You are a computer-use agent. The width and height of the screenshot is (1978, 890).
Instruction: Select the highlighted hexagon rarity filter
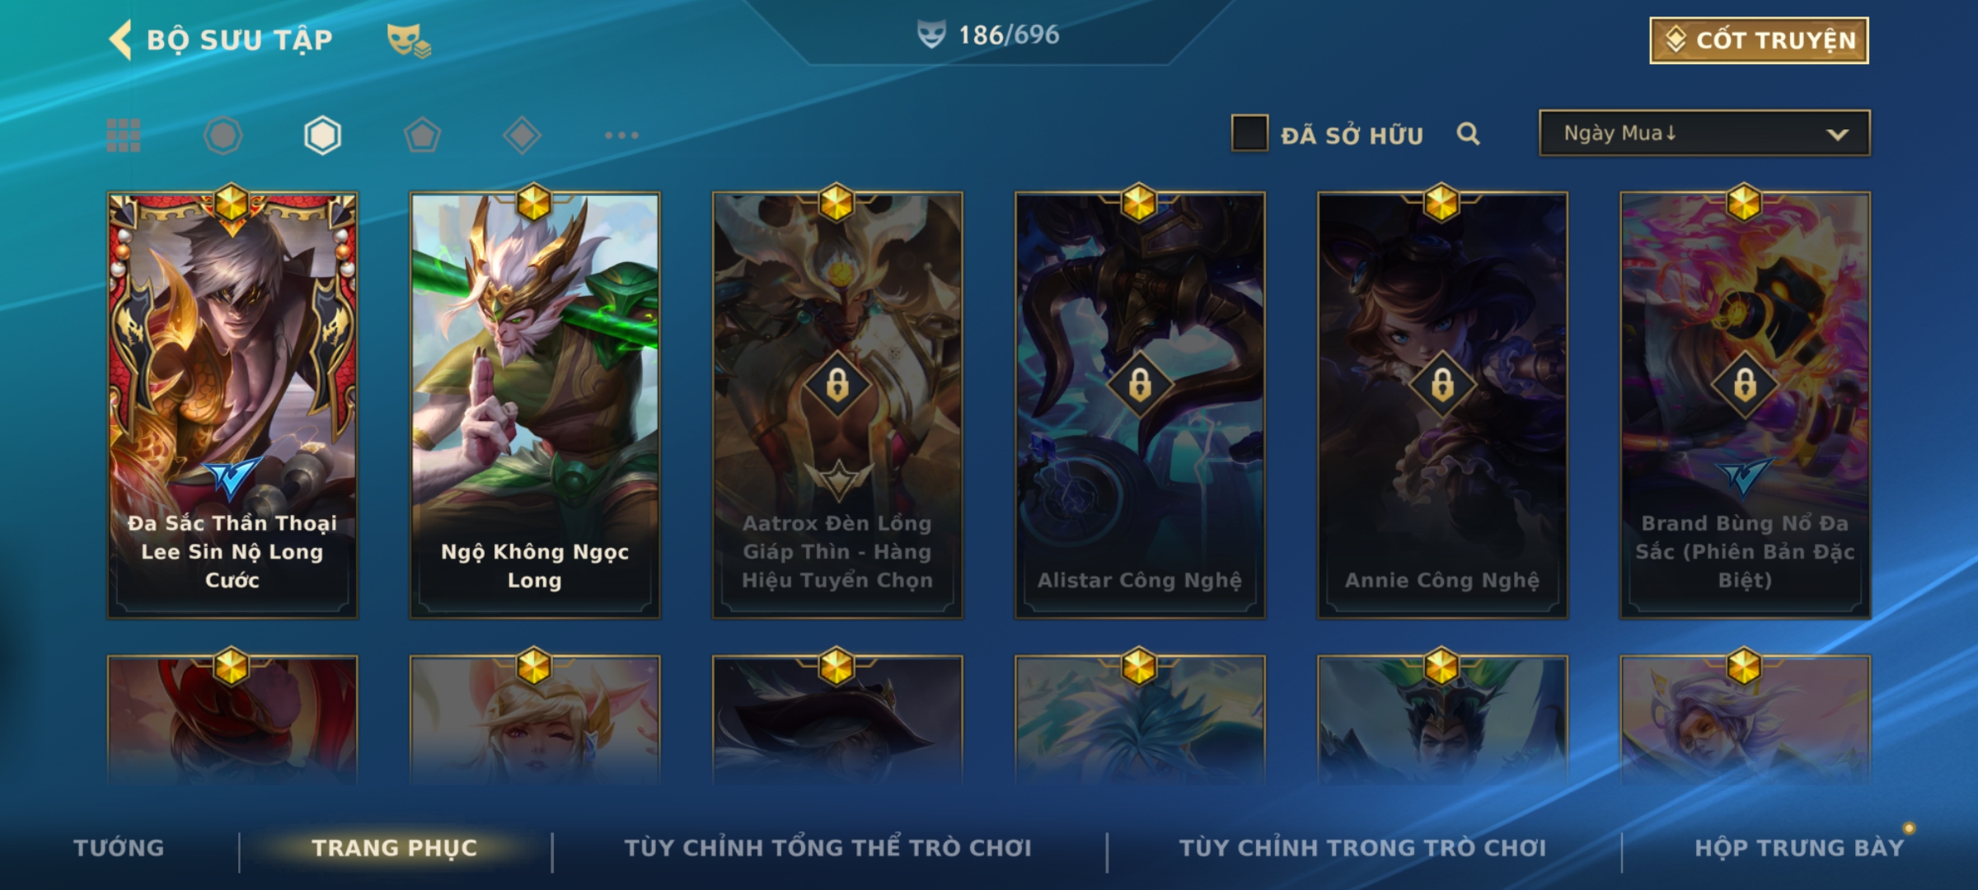(322, 135)
